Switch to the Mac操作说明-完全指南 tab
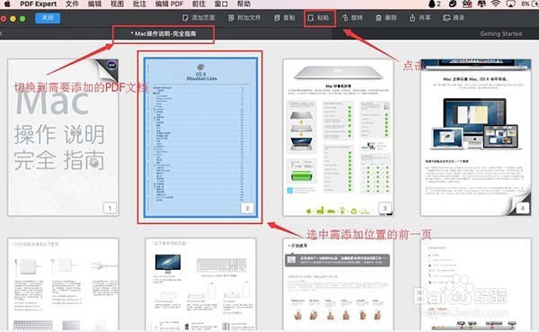The height and width of the screenshot is (332, 539). pos(163,33)
